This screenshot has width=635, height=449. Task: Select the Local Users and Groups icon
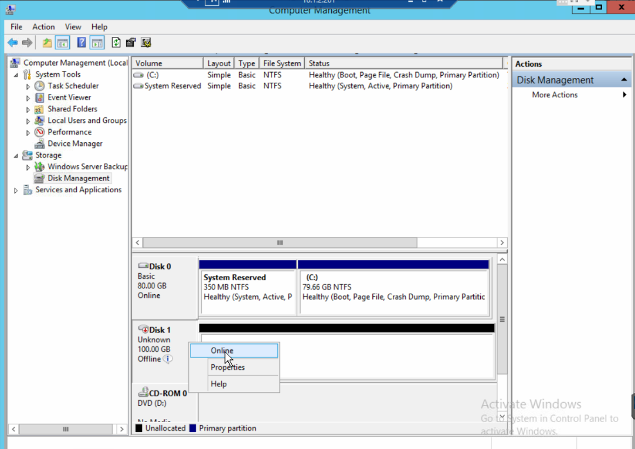coord(39,121)
